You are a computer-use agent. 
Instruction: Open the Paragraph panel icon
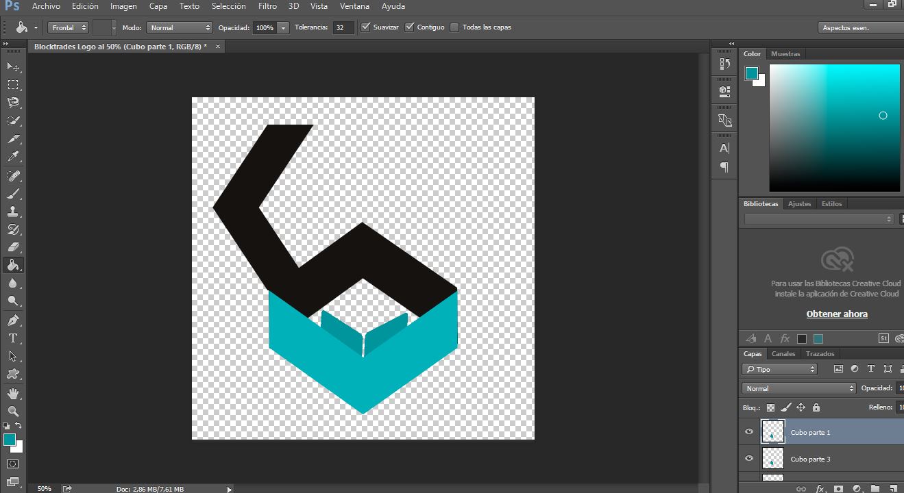click(724, 167)
